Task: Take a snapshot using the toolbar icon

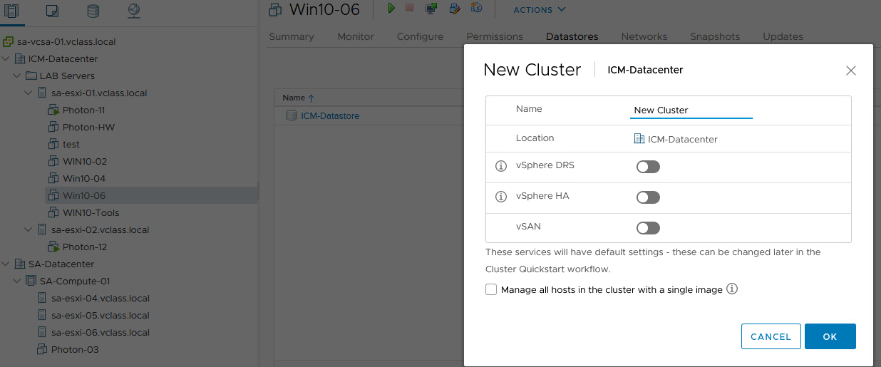Action: 477,9
